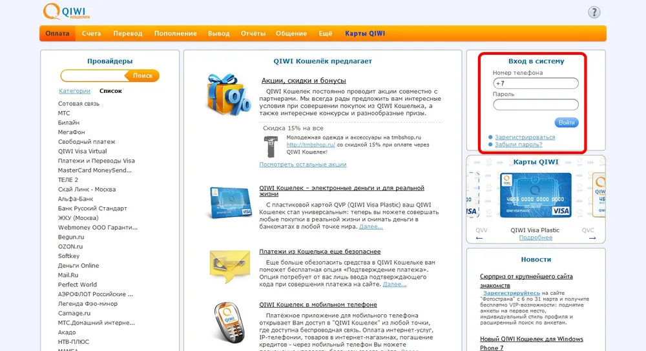Click the blue QIWI Visa card icon

(229, 201)
